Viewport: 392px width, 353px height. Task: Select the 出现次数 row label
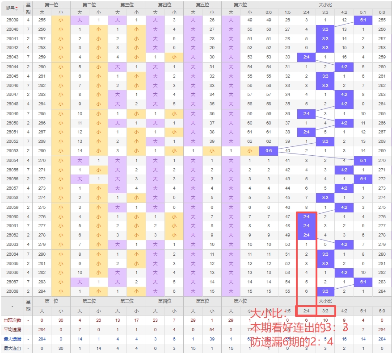click(x=13, y=320)
